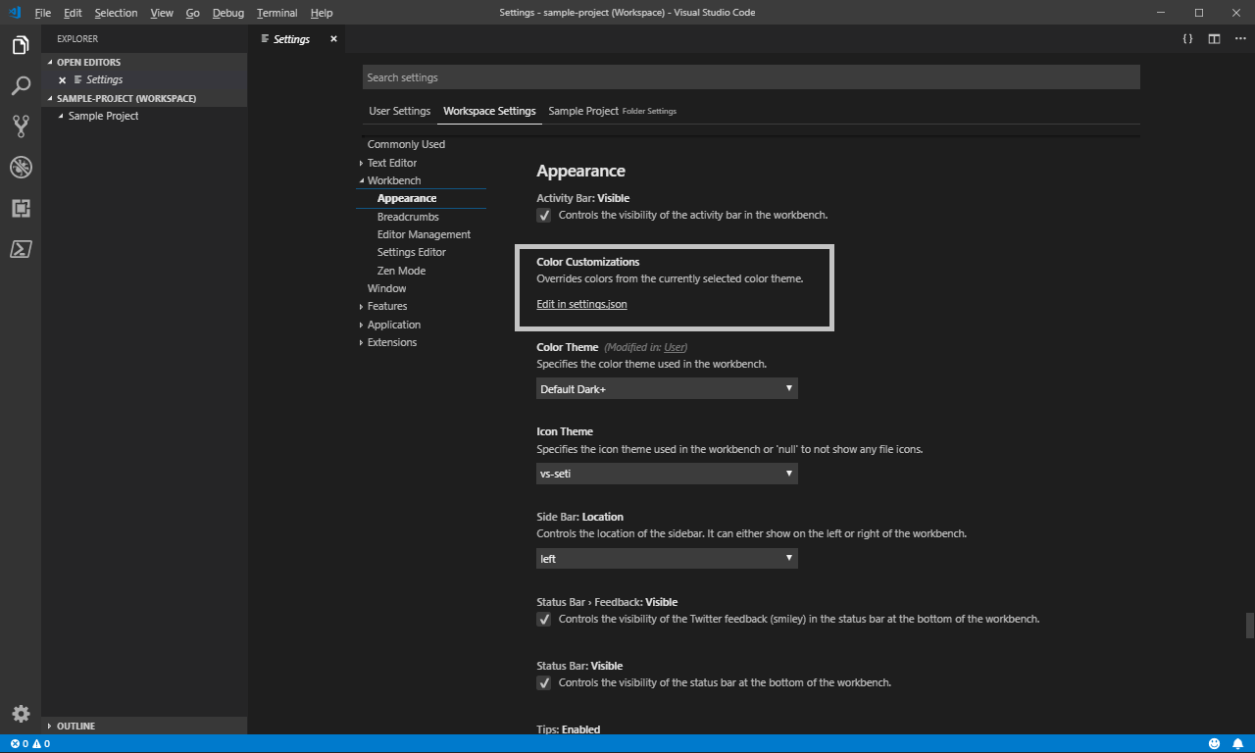This screenshot has width=1255, height=753.
Task: Click Edit in settings.json link
Action: [581, 304]
